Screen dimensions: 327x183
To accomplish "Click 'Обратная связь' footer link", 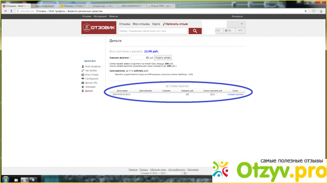I will [158, 169].
